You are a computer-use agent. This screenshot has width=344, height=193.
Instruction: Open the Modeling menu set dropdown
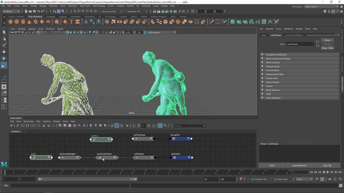[11, 11]
